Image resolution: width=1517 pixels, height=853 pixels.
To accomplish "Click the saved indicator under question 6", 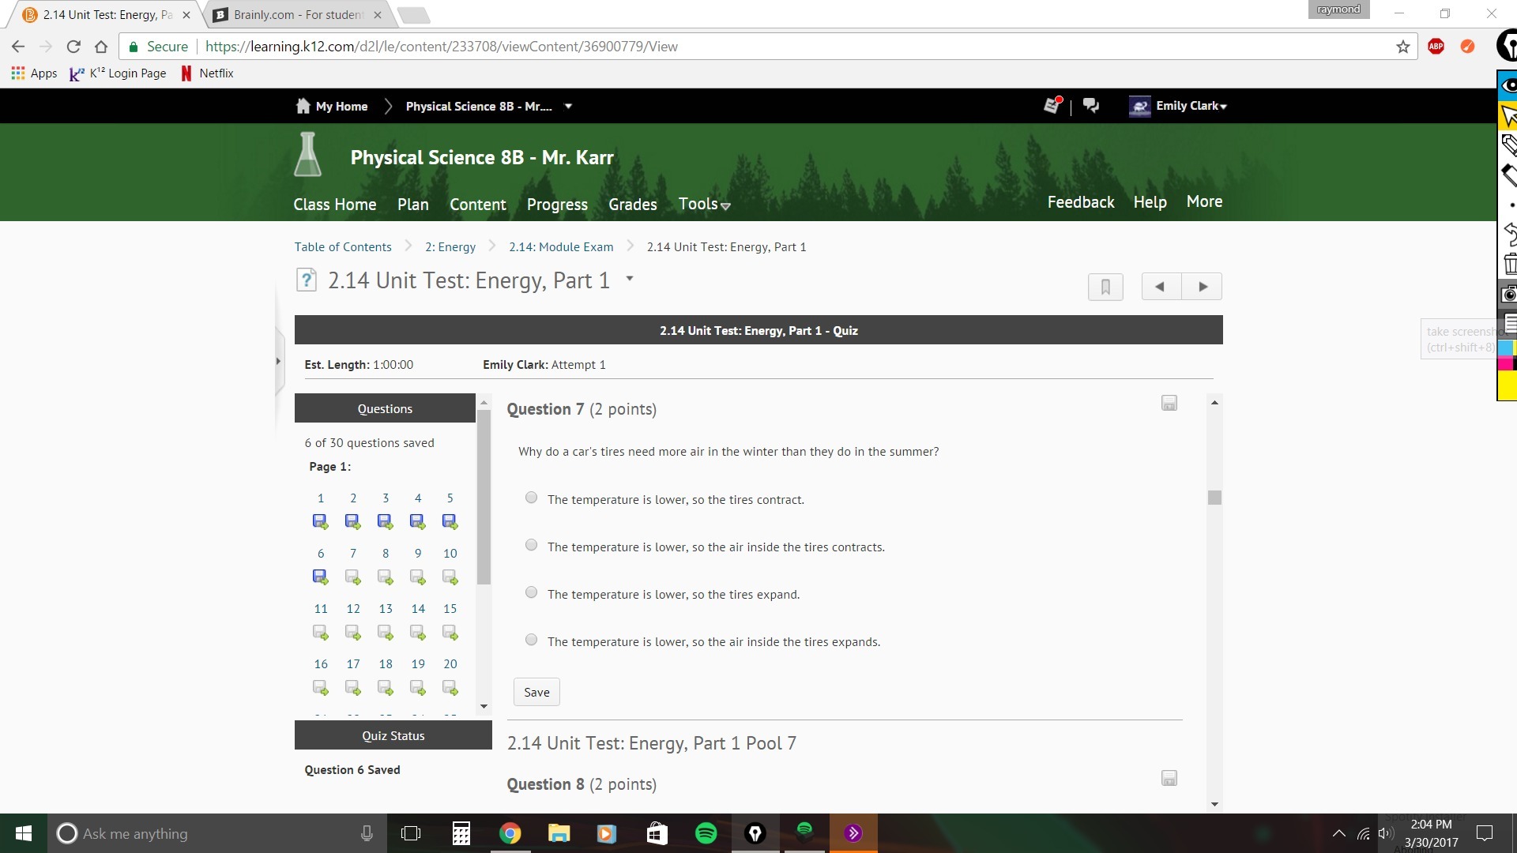I will tap(320, 577).
